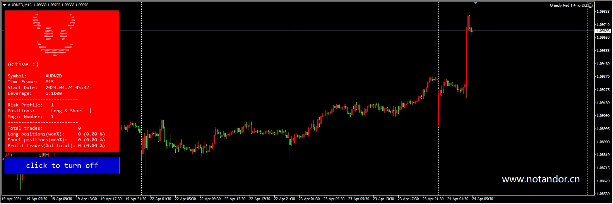Click the "Profit trades(%of total)" statistic row
The width and height of the screenshot is (613, 204).
tap(56, 146)
